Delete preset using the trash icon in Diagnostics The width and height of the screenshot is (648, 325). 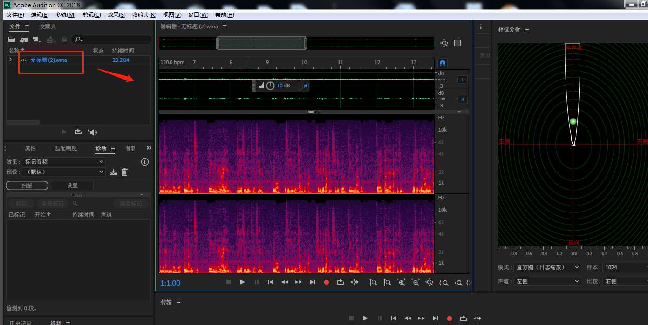coord(125,172)
